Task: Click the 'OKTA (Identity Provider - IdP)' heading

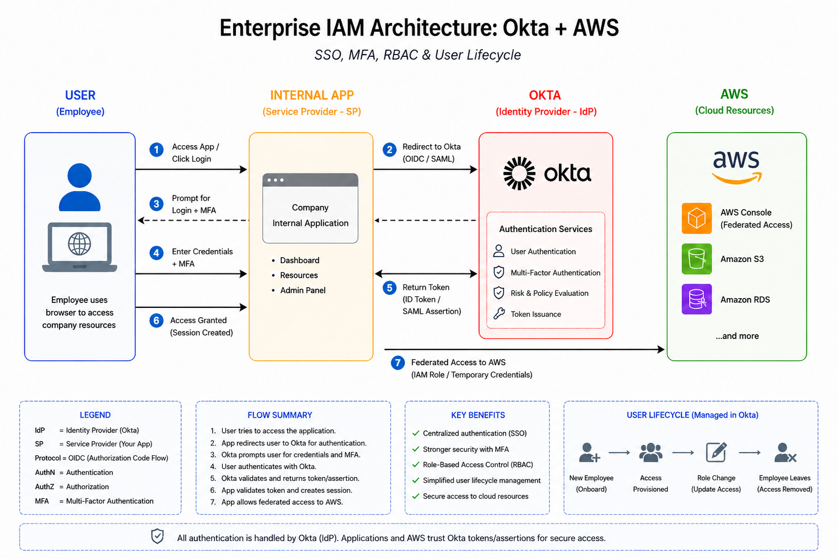Action: 546,103
